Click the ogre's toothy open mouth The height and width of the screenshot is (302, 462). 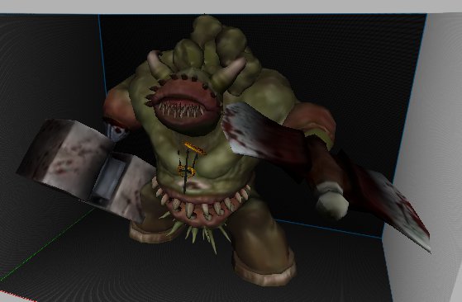pos(185,106)
